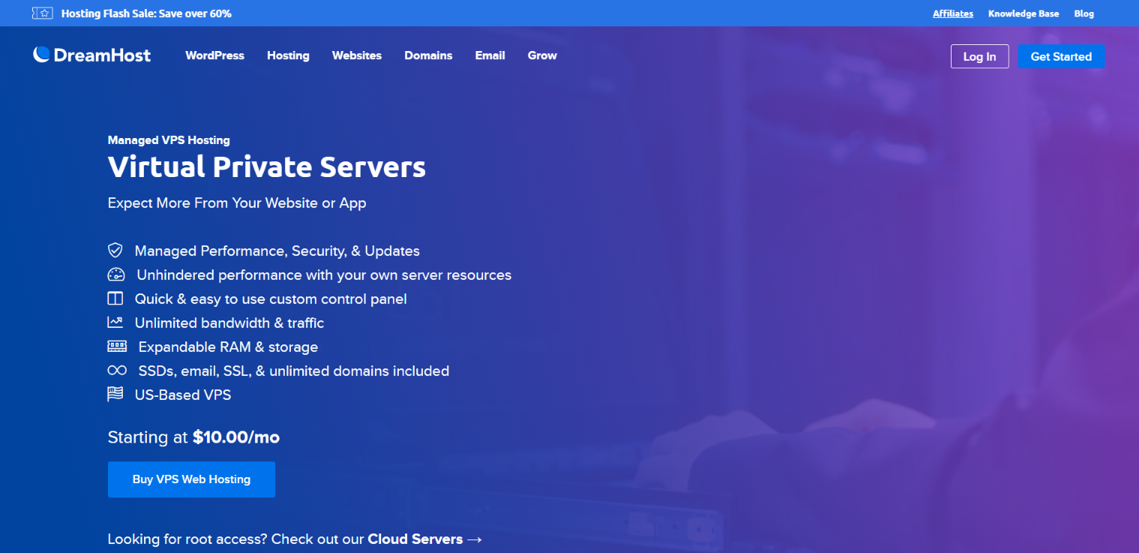Viewport: 1139px width, 553px height.
Task: Expand the Domains menu
Action: [428, 56]
